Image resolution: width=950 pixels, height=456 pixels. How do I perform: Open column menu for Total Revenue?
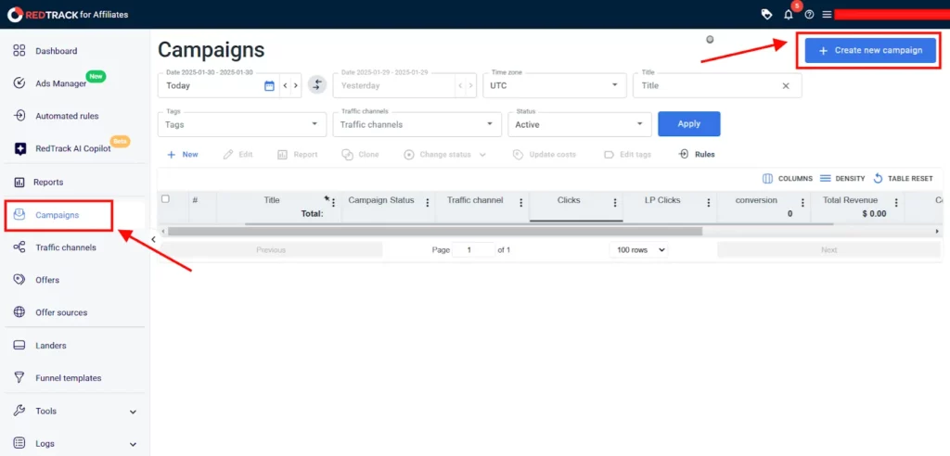896,203
